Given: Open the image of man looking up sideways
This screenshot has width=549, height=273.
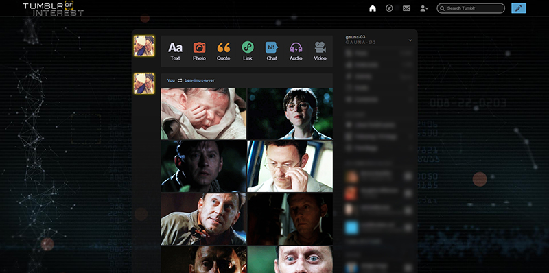Looking at the screenshot, I should 203,219.
